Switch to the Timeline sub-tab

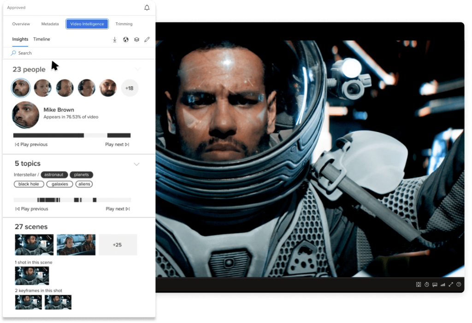[x=41, y=39]
